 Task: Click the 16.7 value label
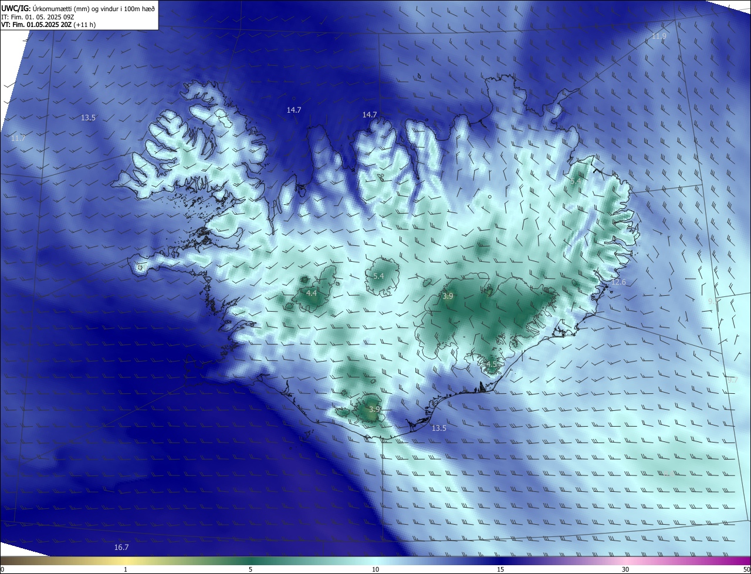[121, 547]
